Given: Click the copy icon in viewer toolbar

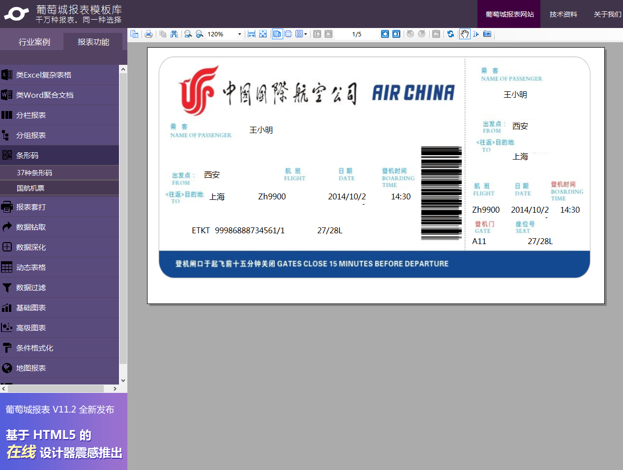Looking at the screenshot, I should (163, 34).
